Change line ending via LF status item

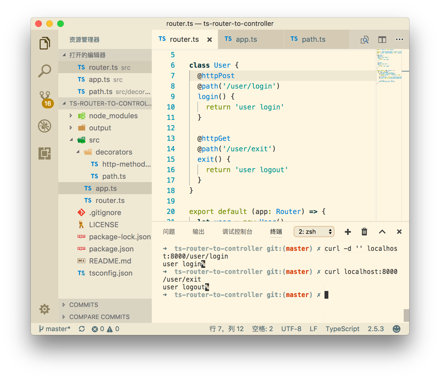click(313, 329)
